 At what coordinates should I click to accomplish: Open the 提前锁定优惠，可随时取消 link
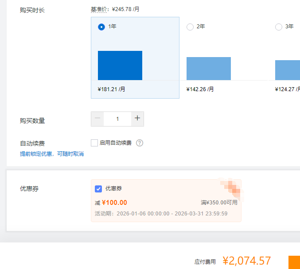[52, 154]
